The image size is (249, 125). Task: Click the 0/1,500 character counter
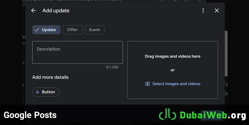[112, 67]
